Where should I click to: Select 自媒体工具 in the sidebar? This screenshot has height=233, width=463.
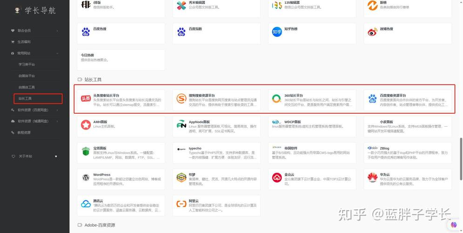coord(27,87)
